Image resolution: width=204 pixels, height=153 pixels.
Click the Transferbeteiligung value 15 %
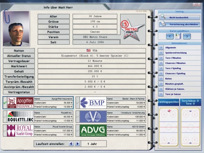tap(95, 76)
